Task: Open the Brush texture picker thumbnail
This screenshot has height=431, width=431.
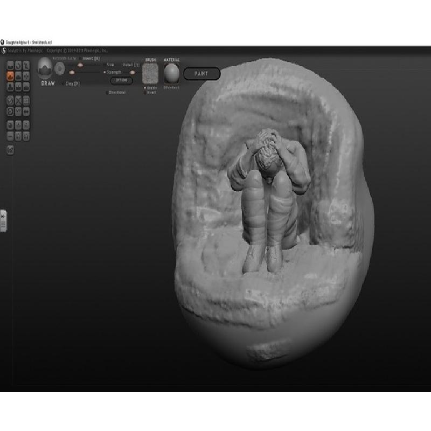Action: [x=150, y=73]
